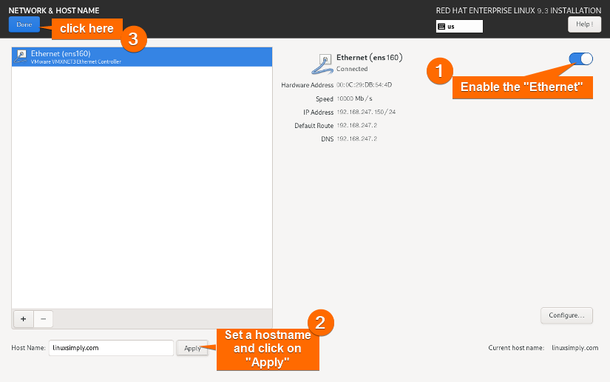Click the IP address 192.168.247.150/24
This screenshot has width=610, height=382.
366,112
